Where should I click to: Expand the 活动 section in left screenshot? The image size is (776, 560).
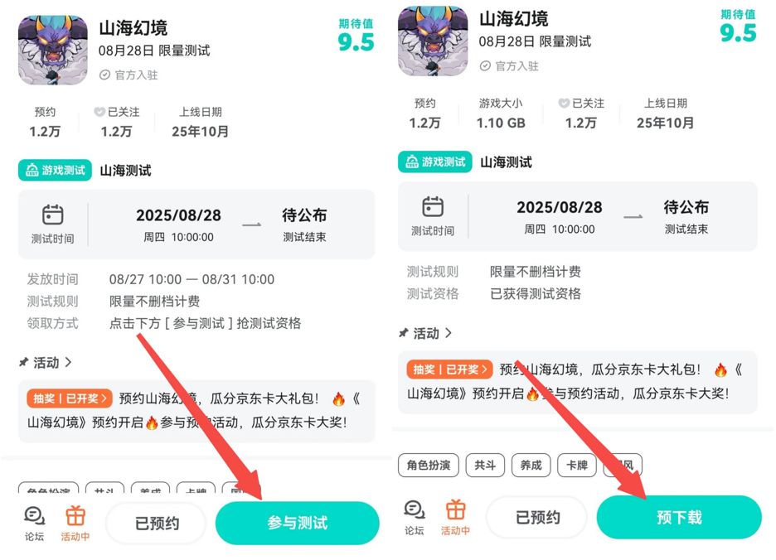pyautogui.click(x=46, y=363)
